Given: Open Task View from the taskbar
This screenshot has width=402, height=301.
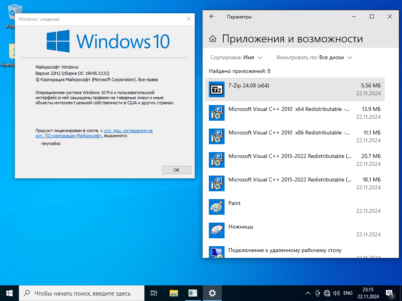Looking at the screenshot, I should click(154, 293).
